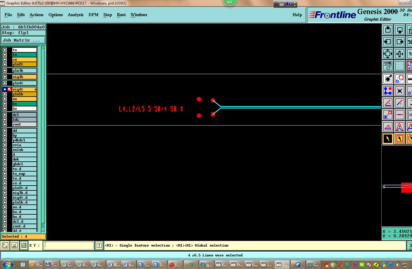This screenshot has width=412, height=269.
Task: Select the single red triangle tool
Action: pyautogui.click(x=388, y=127)
